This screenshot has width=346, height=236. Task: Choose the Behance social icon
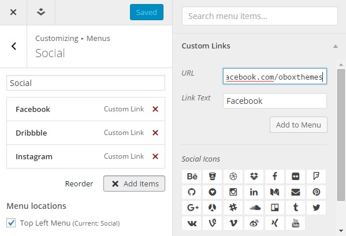(192, 177)
